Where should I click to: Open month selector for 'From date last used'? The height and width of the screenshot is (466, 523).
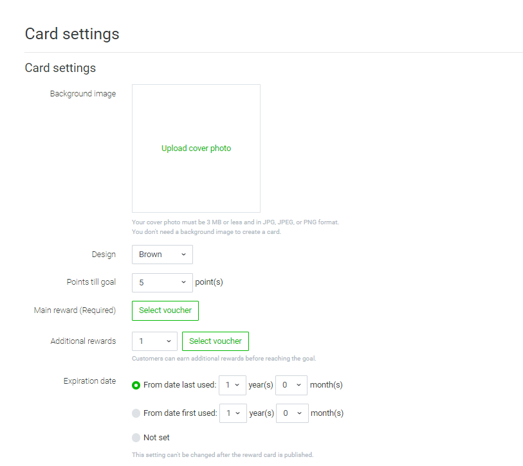291,385
